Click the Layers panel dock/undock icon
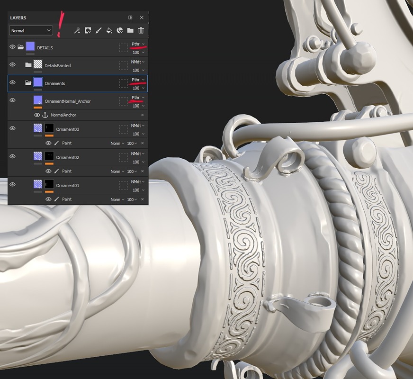Viewport: 413px width, 379px height. point(130,18)
